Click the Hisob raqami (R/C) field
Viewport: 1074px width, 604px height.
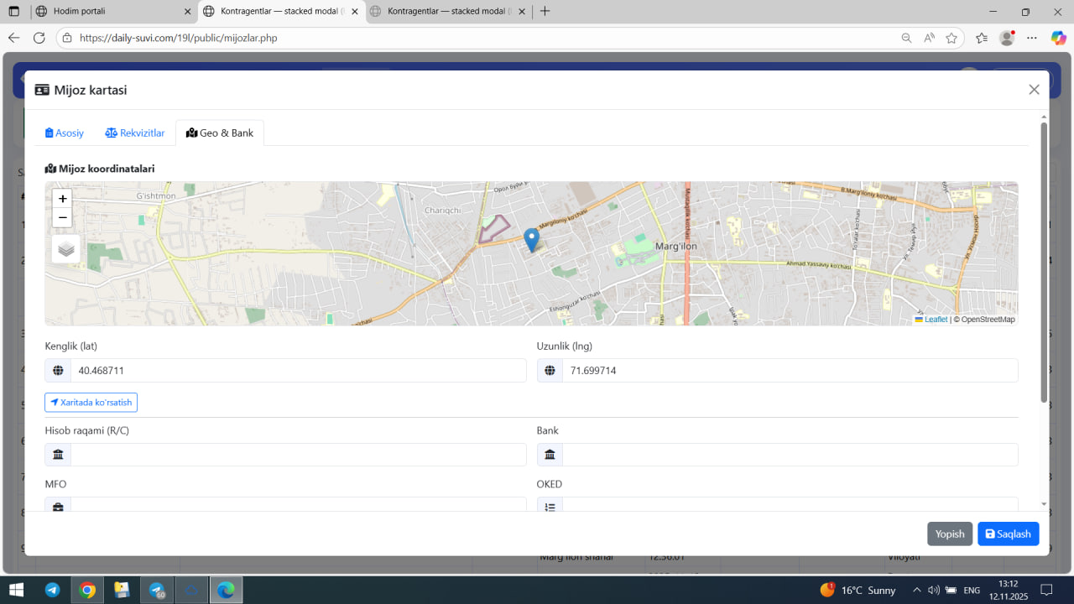click(x=298, y=455)
